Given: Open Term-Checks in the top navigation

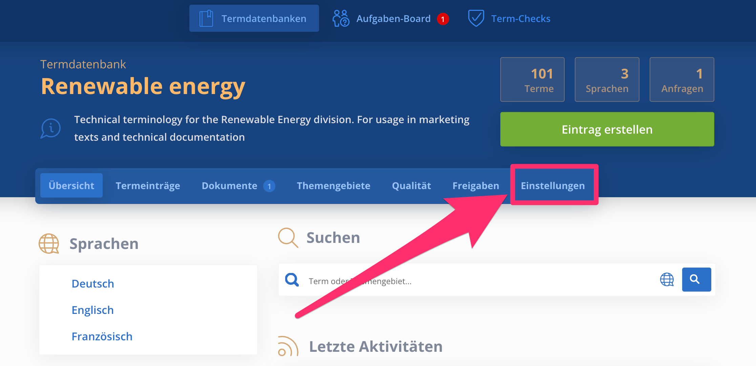Looking at the screenshot, I should tap(509, 18).
